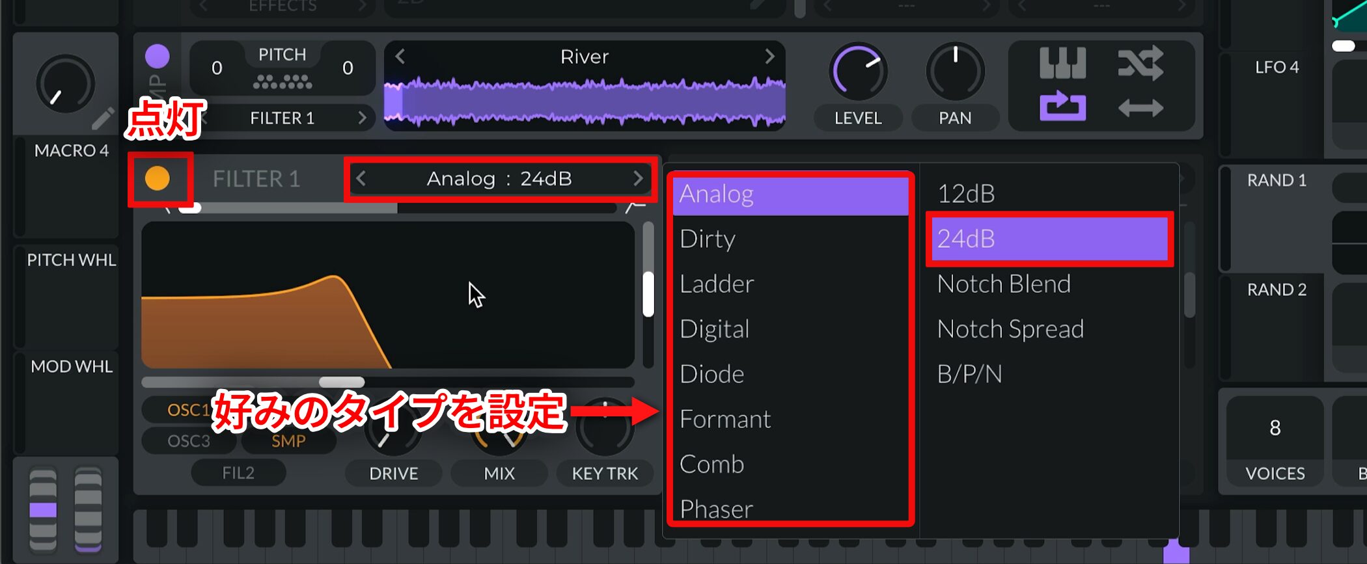Click the keyboard keytrack icon in sampler
Screen dimensions: 1367x564
(x=1062, y=63)
